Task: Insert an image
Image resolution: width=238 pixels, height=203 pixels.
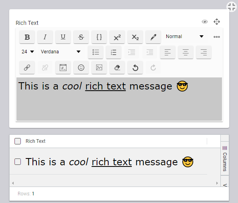Action: pyautogui.click(x=99, y=67)
